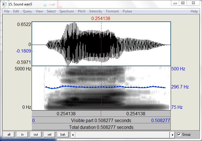202x141 pixels.
Task: Click the 0.6522 amplitude maximum label
Action: click(x=24, y=24)
